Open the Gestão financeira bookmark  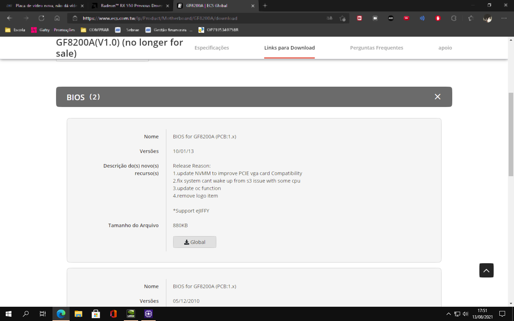169,30
